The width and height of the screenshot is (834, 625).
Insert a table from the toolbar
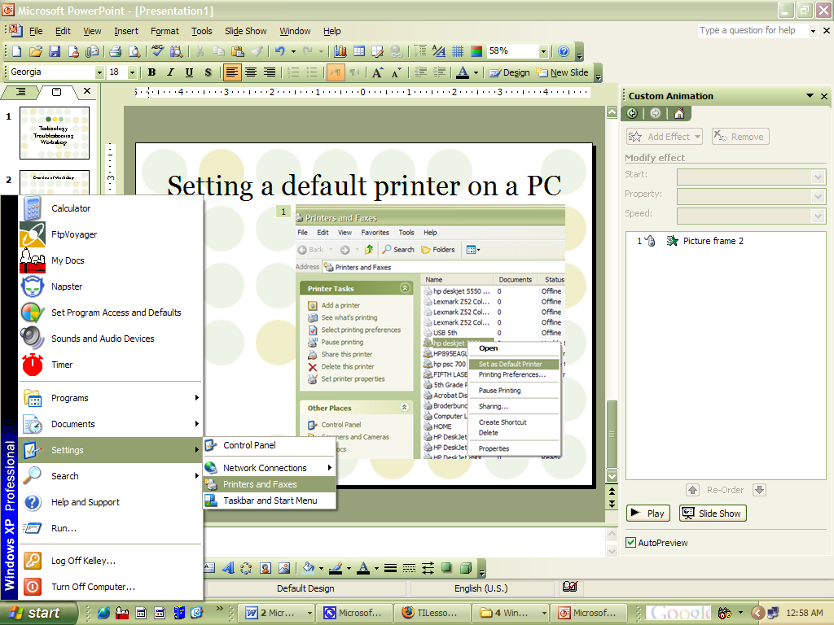(359, 51)
